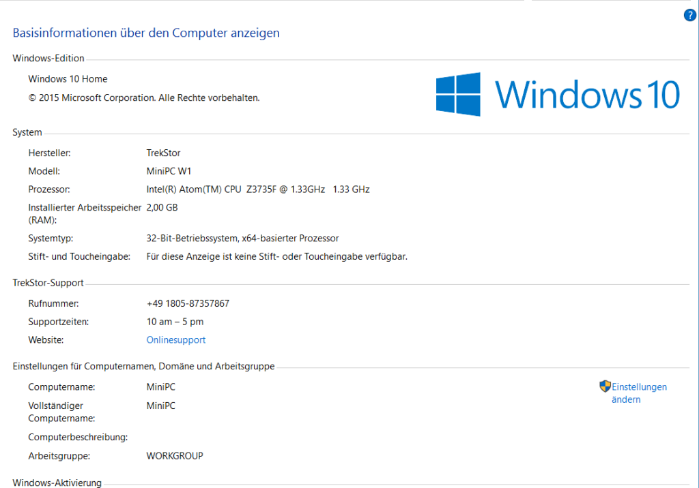
Task: Click the model value MiniPC W1
Action: (x=169, y=171)
